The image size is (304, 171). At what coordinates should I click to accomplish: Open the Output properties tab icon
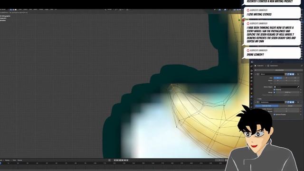coord(251,74)
